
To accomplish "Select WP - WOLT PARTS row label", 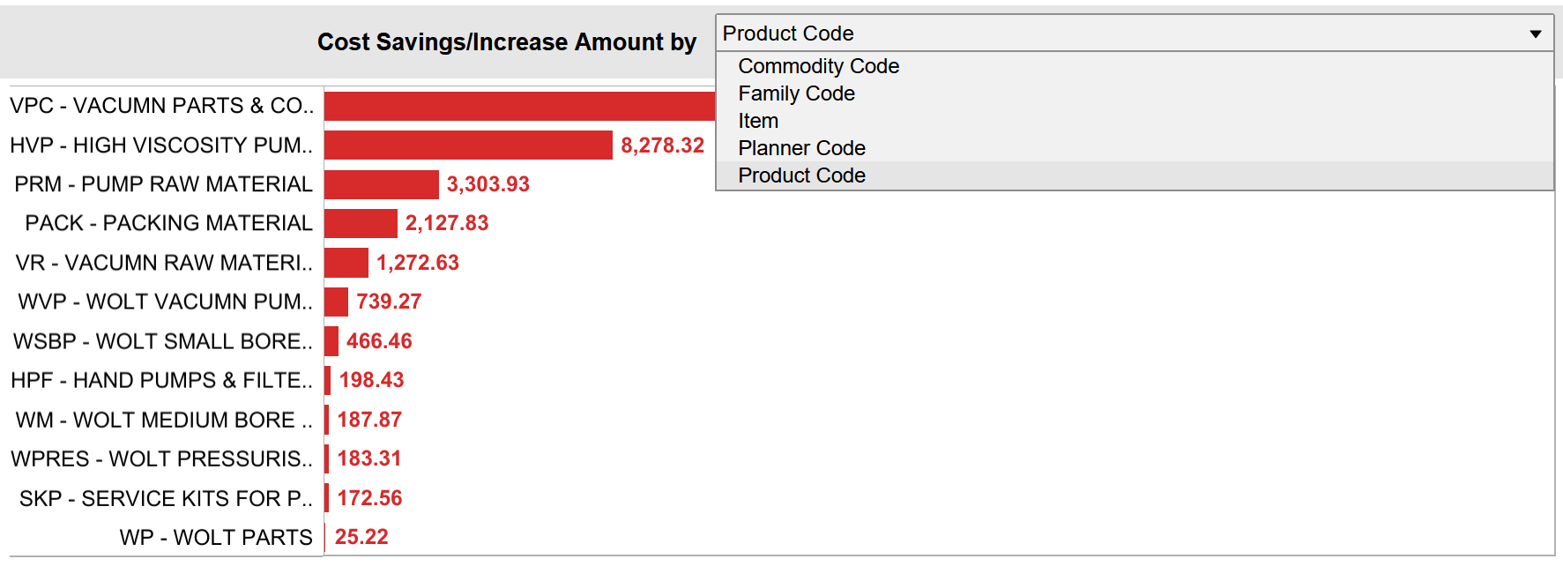I will 216,537.
